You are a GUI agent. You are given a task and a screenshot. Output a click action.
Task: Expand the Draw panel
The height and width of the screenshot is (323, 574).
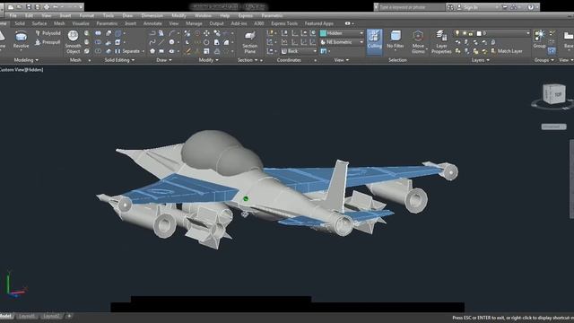click(x=164, y=60)
